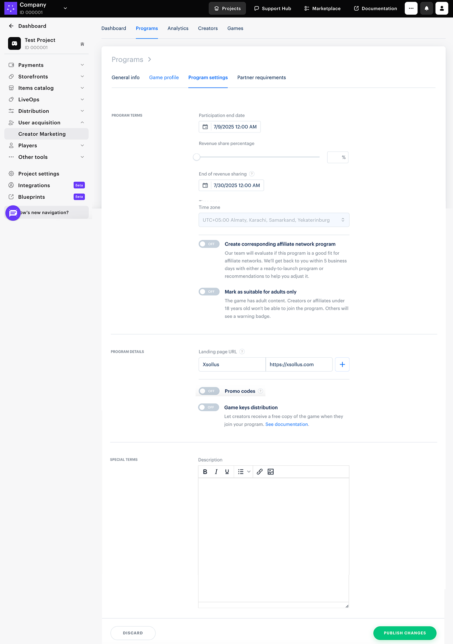Go to the Analytics tab
The width and height of the screenshot is (453, 644).
(178, 28)
